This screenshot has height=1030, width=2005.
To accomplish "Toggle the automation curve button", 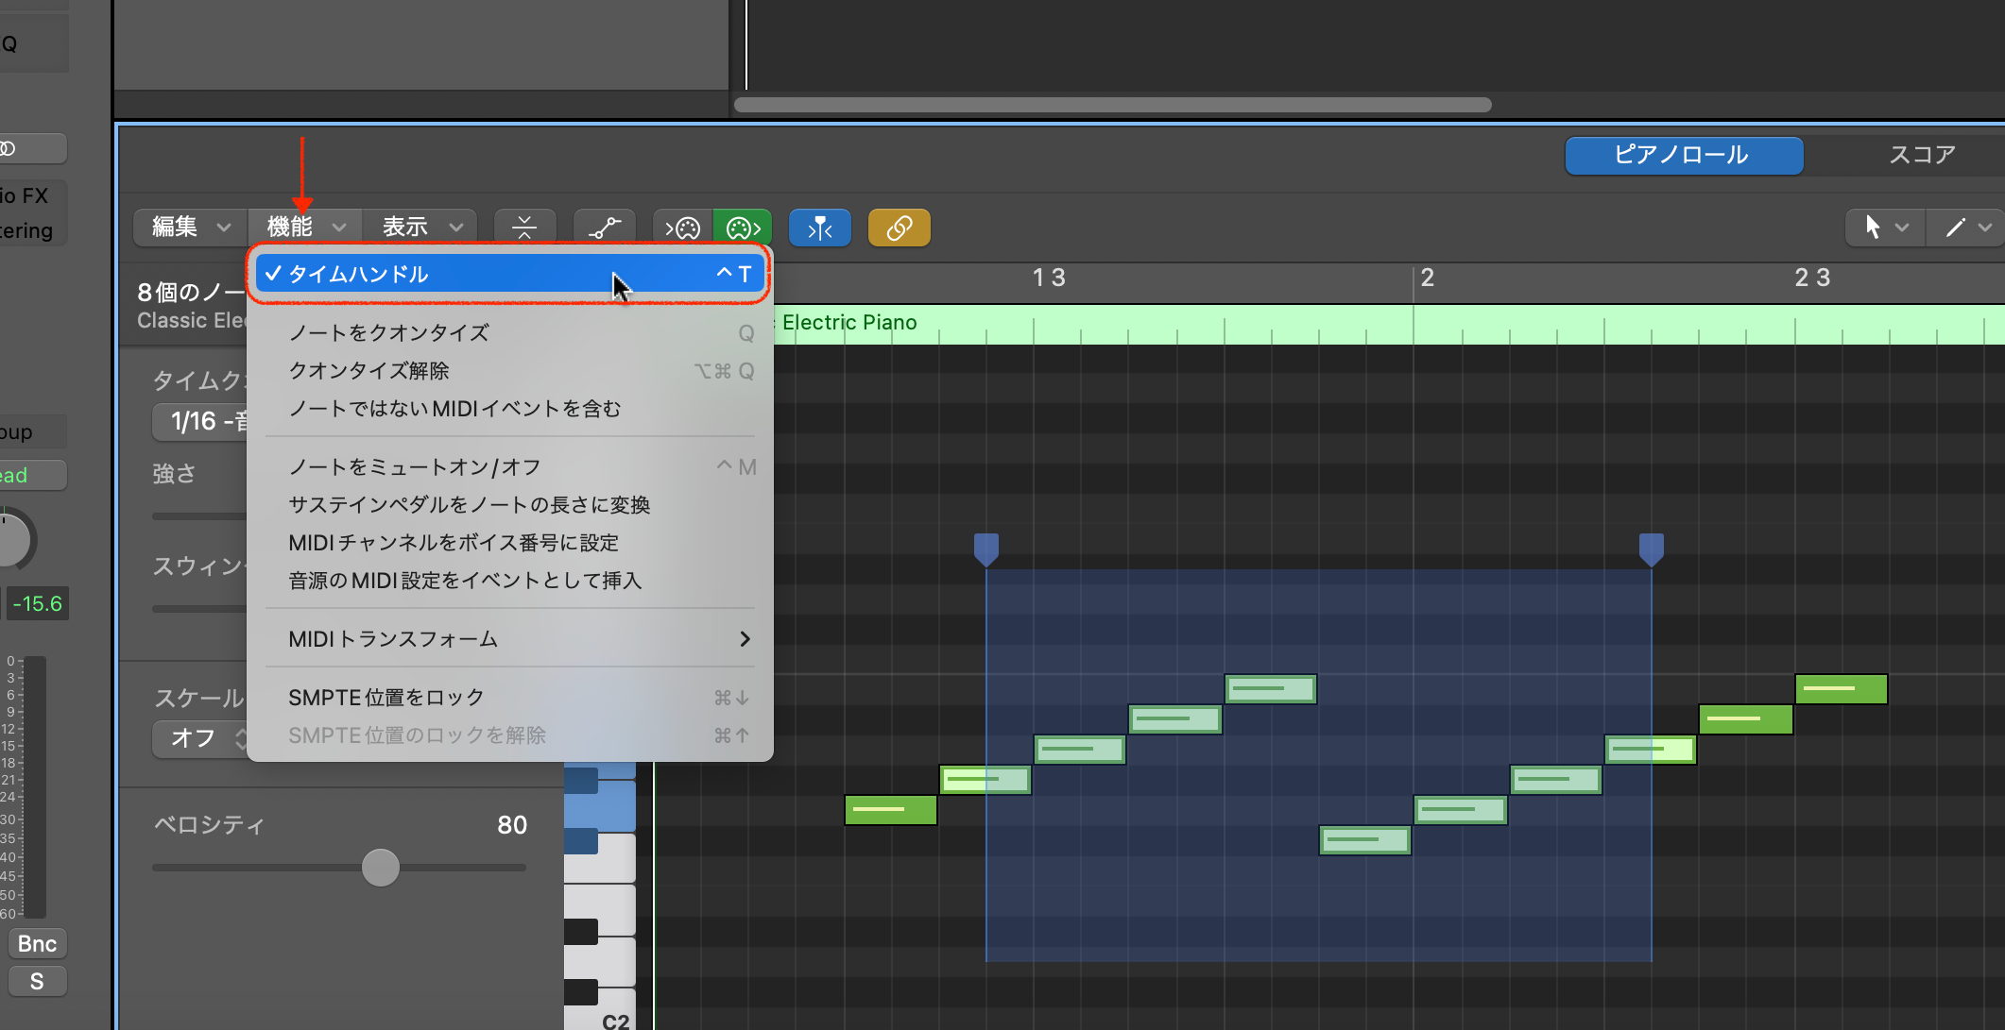I will 604,228.
